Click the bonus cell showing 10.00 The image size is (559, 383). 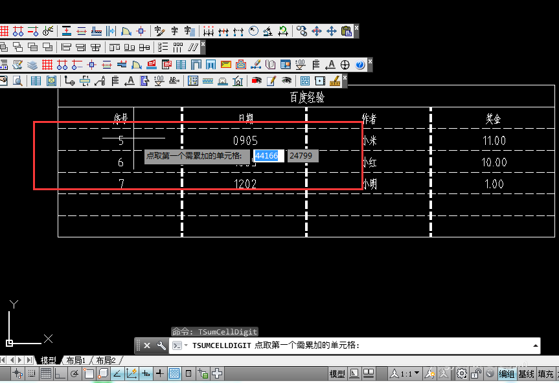point(494,162)
